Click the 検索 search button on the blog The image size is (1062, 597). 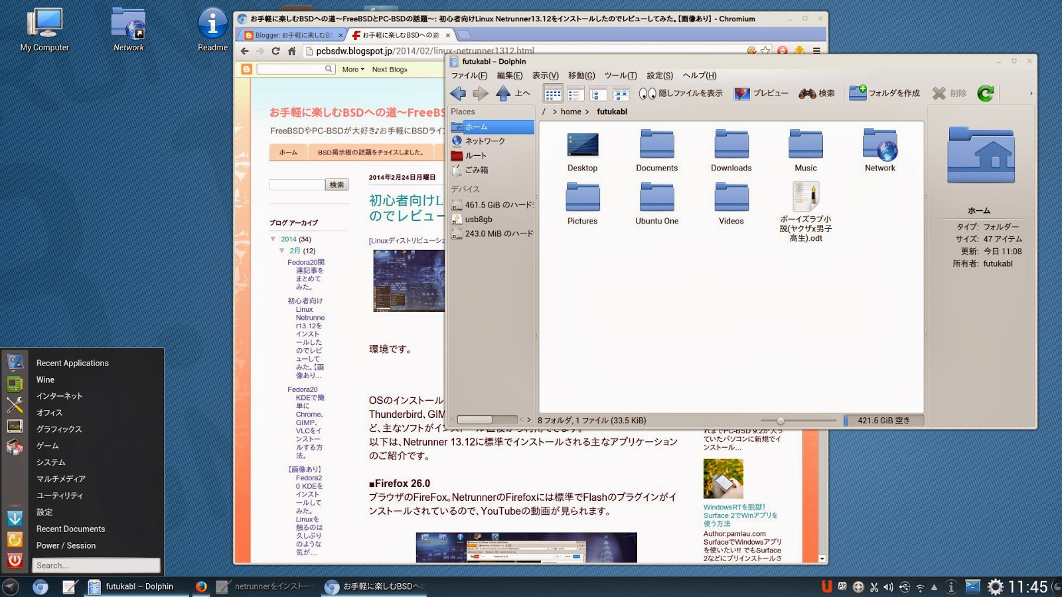[337, 184]
